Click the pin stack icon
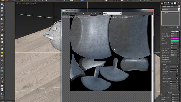 tap(163, 27)
